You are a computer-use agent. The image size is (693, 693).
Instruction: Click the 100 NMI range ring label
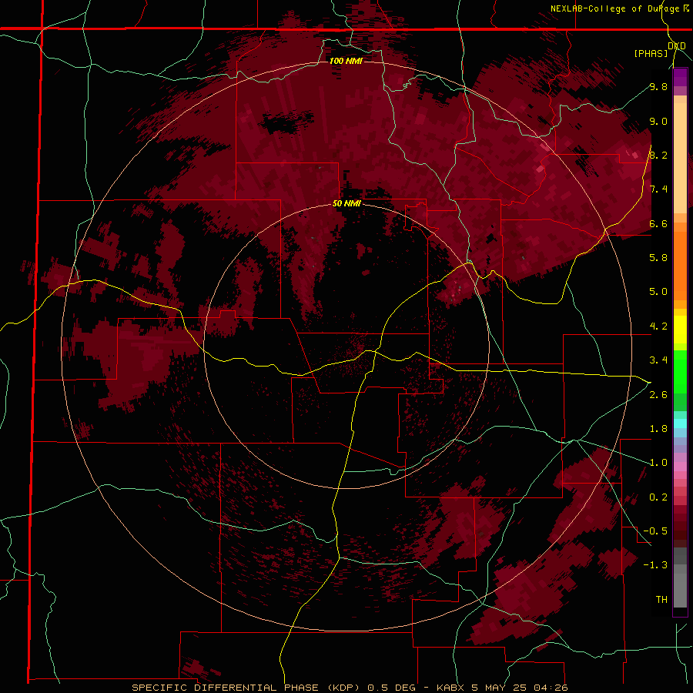346,61
